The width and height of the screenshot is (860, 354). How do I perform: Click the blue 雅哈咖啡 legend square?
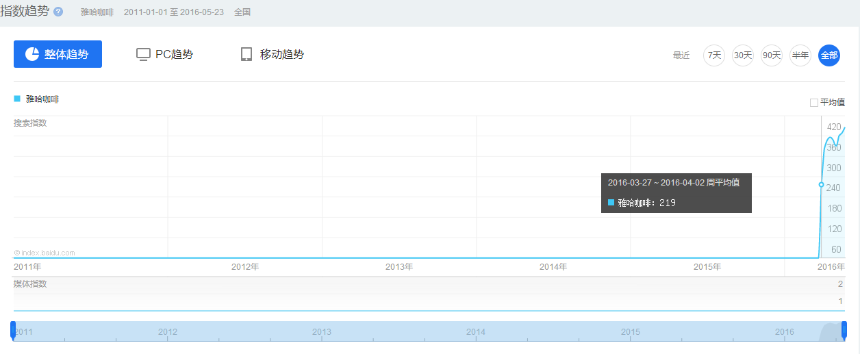(17, 99)
